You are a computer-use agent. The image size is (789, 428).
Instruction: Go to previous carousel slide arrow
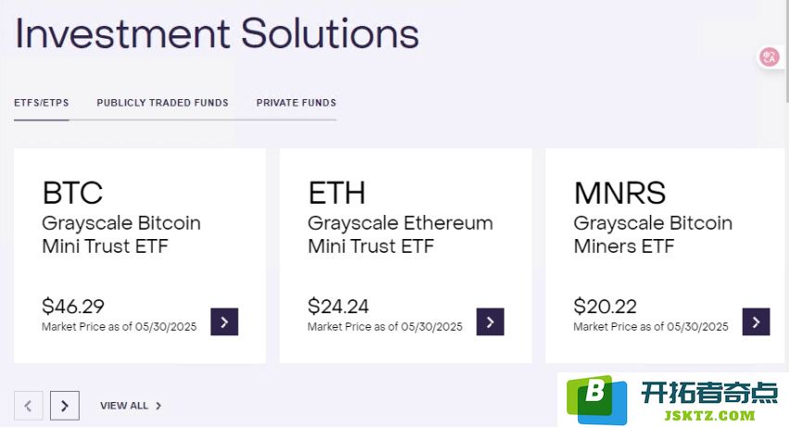tap(28, 406)
